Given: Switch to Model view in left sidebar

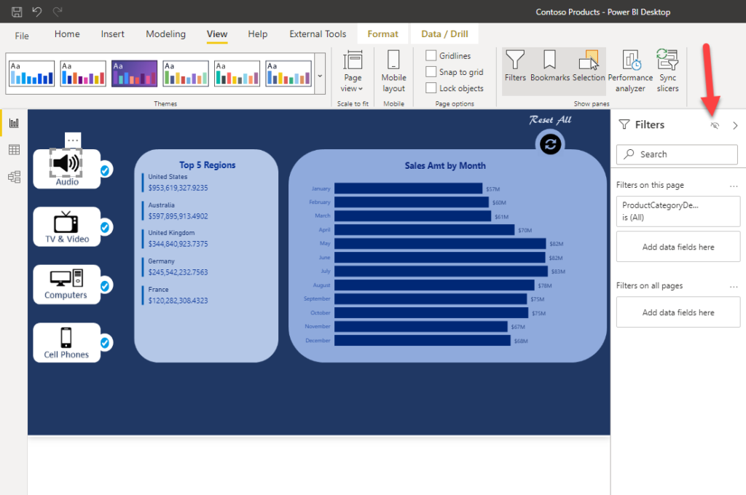Looking at the screenshot, I should (15, 177).
